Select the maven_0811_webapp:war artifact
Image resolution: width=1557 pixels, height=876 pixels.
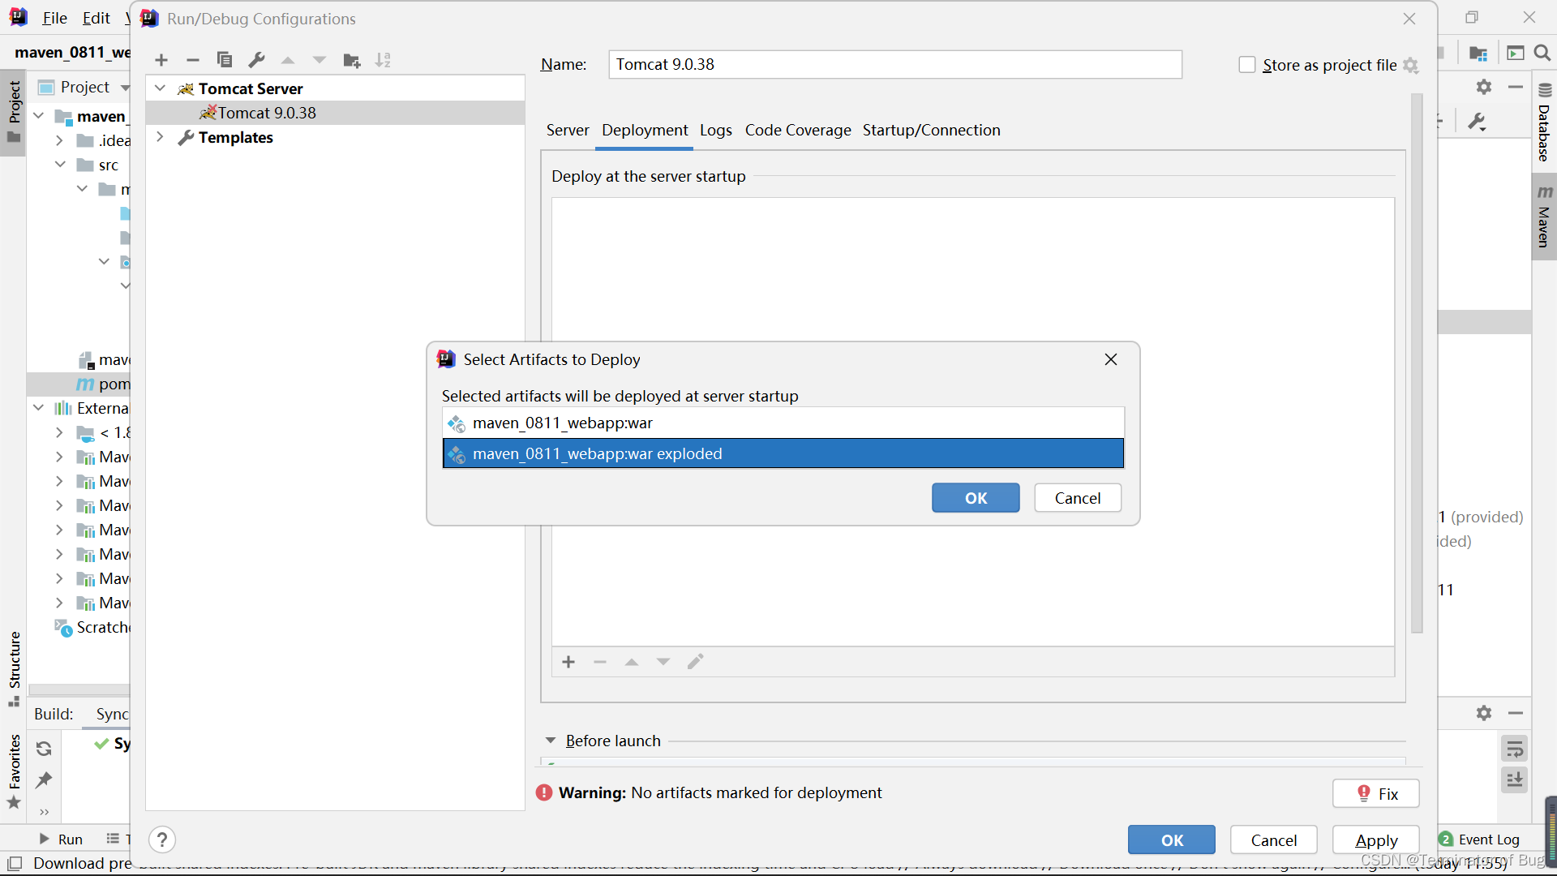783,423
